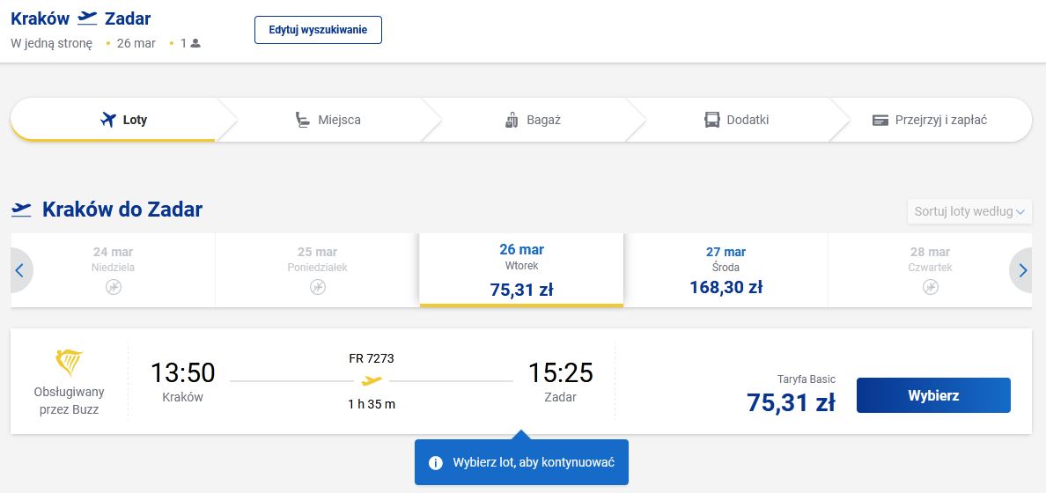1046x493 pixels.
Task: Select the 26 mar Wtorek date card
Action: pyautogui.click(x=521, y=269)
